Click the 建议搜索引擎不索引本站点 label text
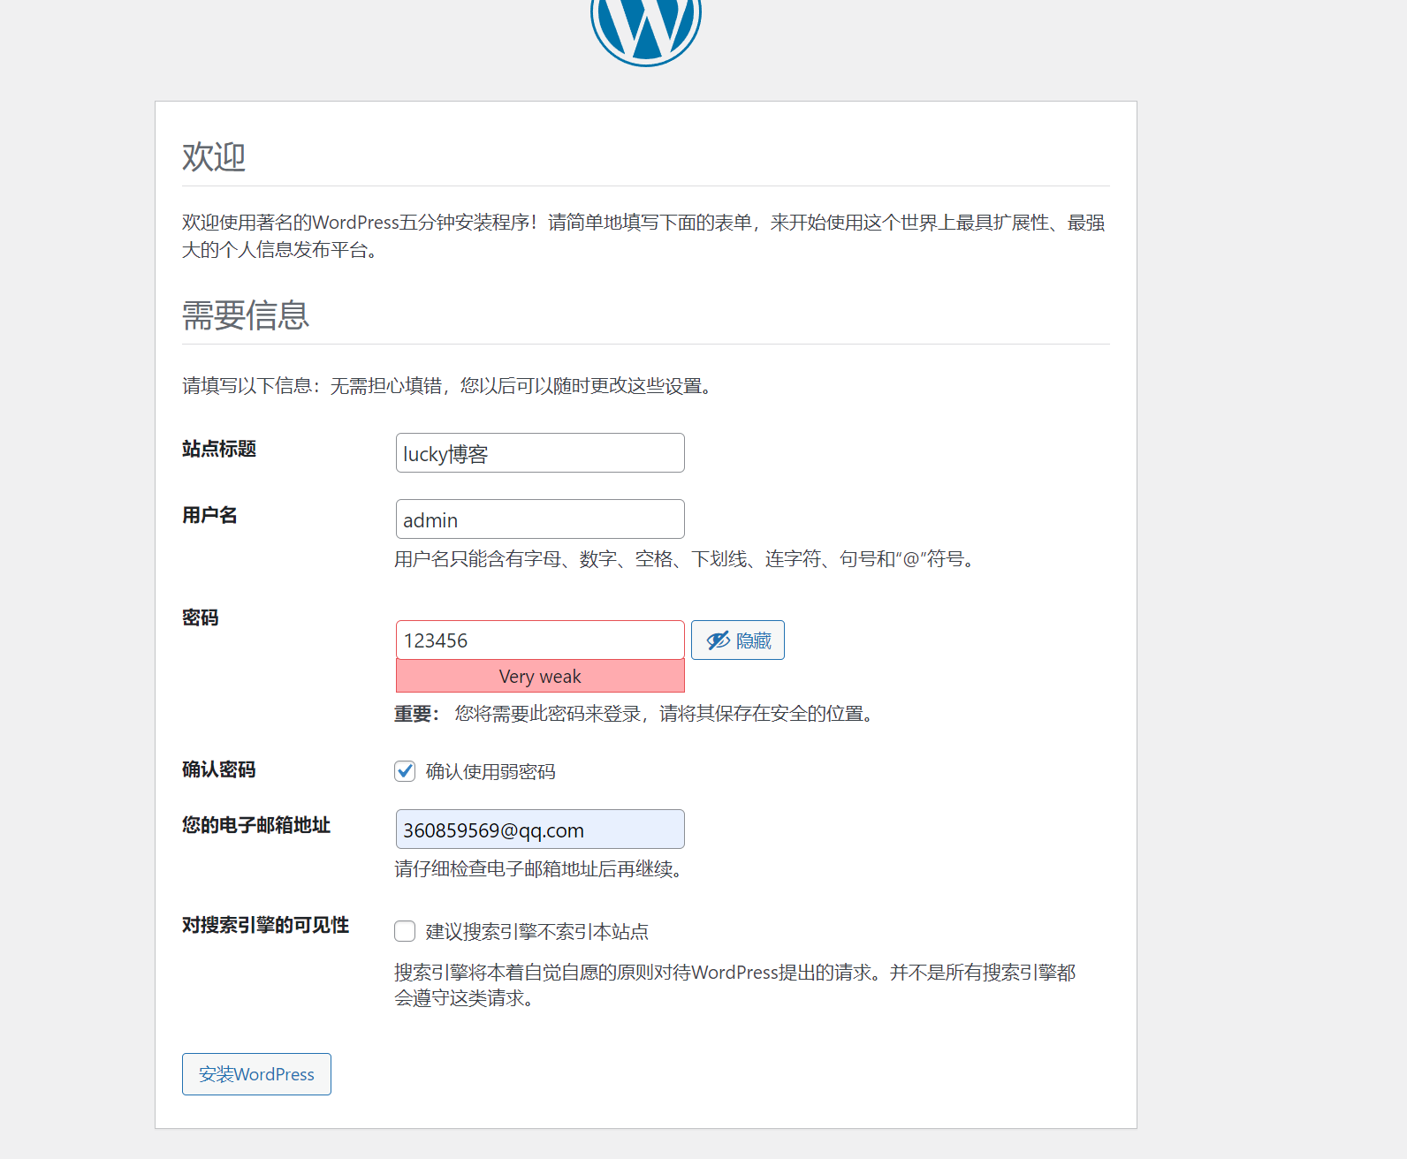Viewport: 1407px width, 1159px height. click(537, 932)
